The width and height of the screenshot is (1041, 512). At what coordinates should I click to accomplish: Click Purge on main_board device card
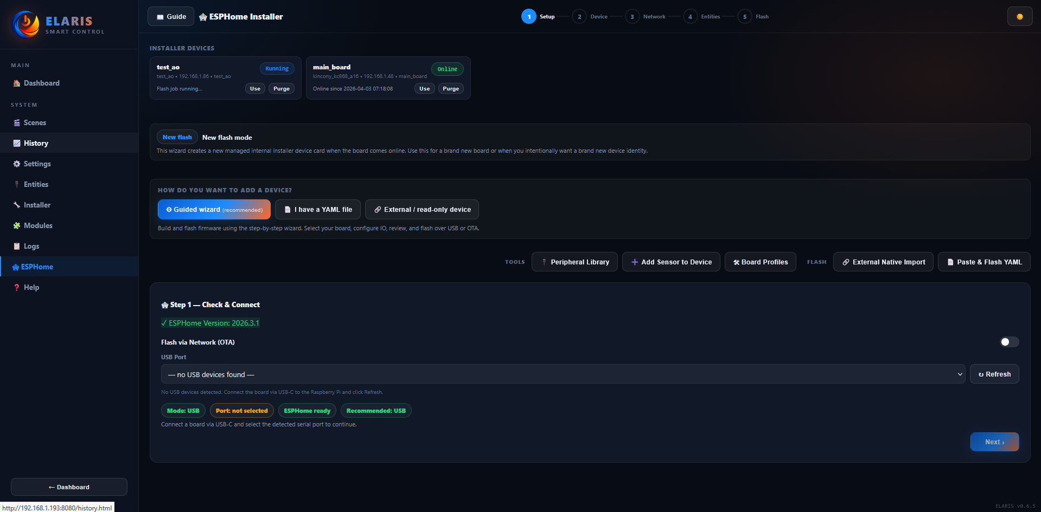451,88
